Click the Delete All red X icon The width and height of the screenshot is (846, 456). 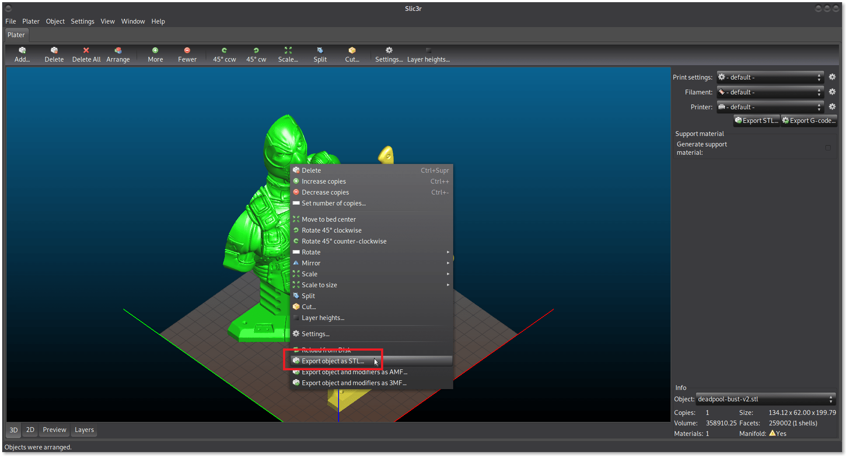pyautogui.click(x=86, y=51)
